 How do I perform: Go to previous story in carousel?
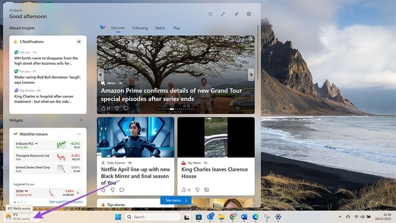click(x=100, y=75)
